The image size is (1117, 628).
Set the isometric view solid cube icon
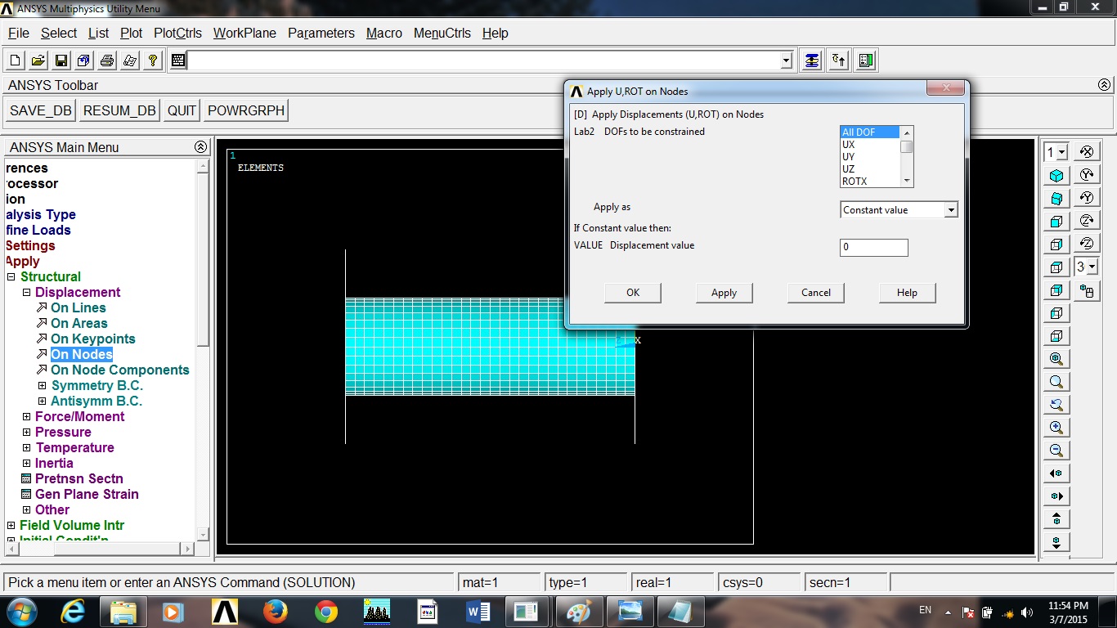1056,176
